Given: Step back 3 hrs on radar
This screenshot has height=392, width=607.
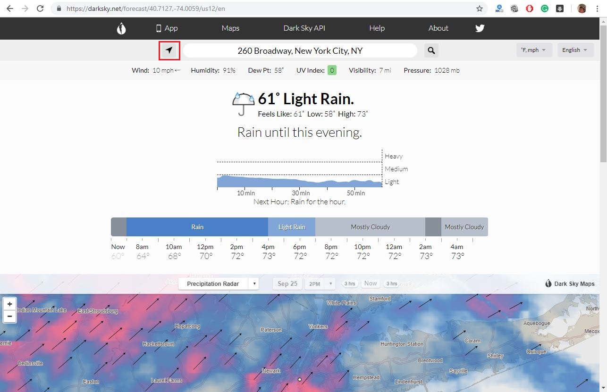Looking at the screenshot, I should [x=350, y=284].
